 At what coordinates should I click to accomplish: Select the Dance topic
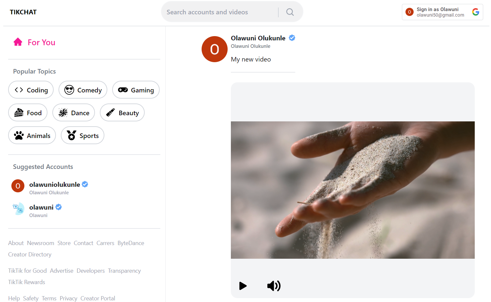74,113
